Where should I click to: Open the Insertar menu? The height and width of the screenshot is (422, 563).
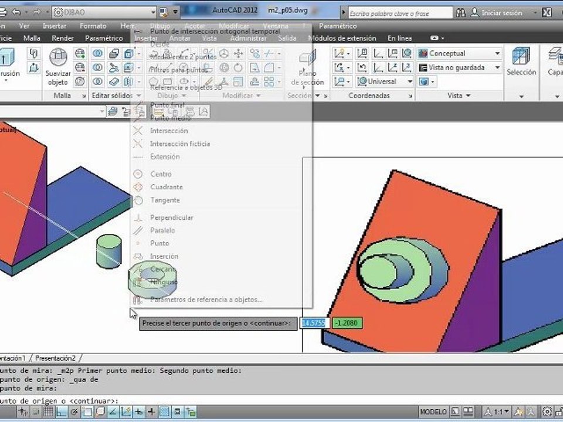tap(54, 26)
